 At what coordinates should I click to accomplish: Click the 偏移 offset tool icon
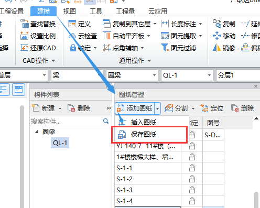245,47
